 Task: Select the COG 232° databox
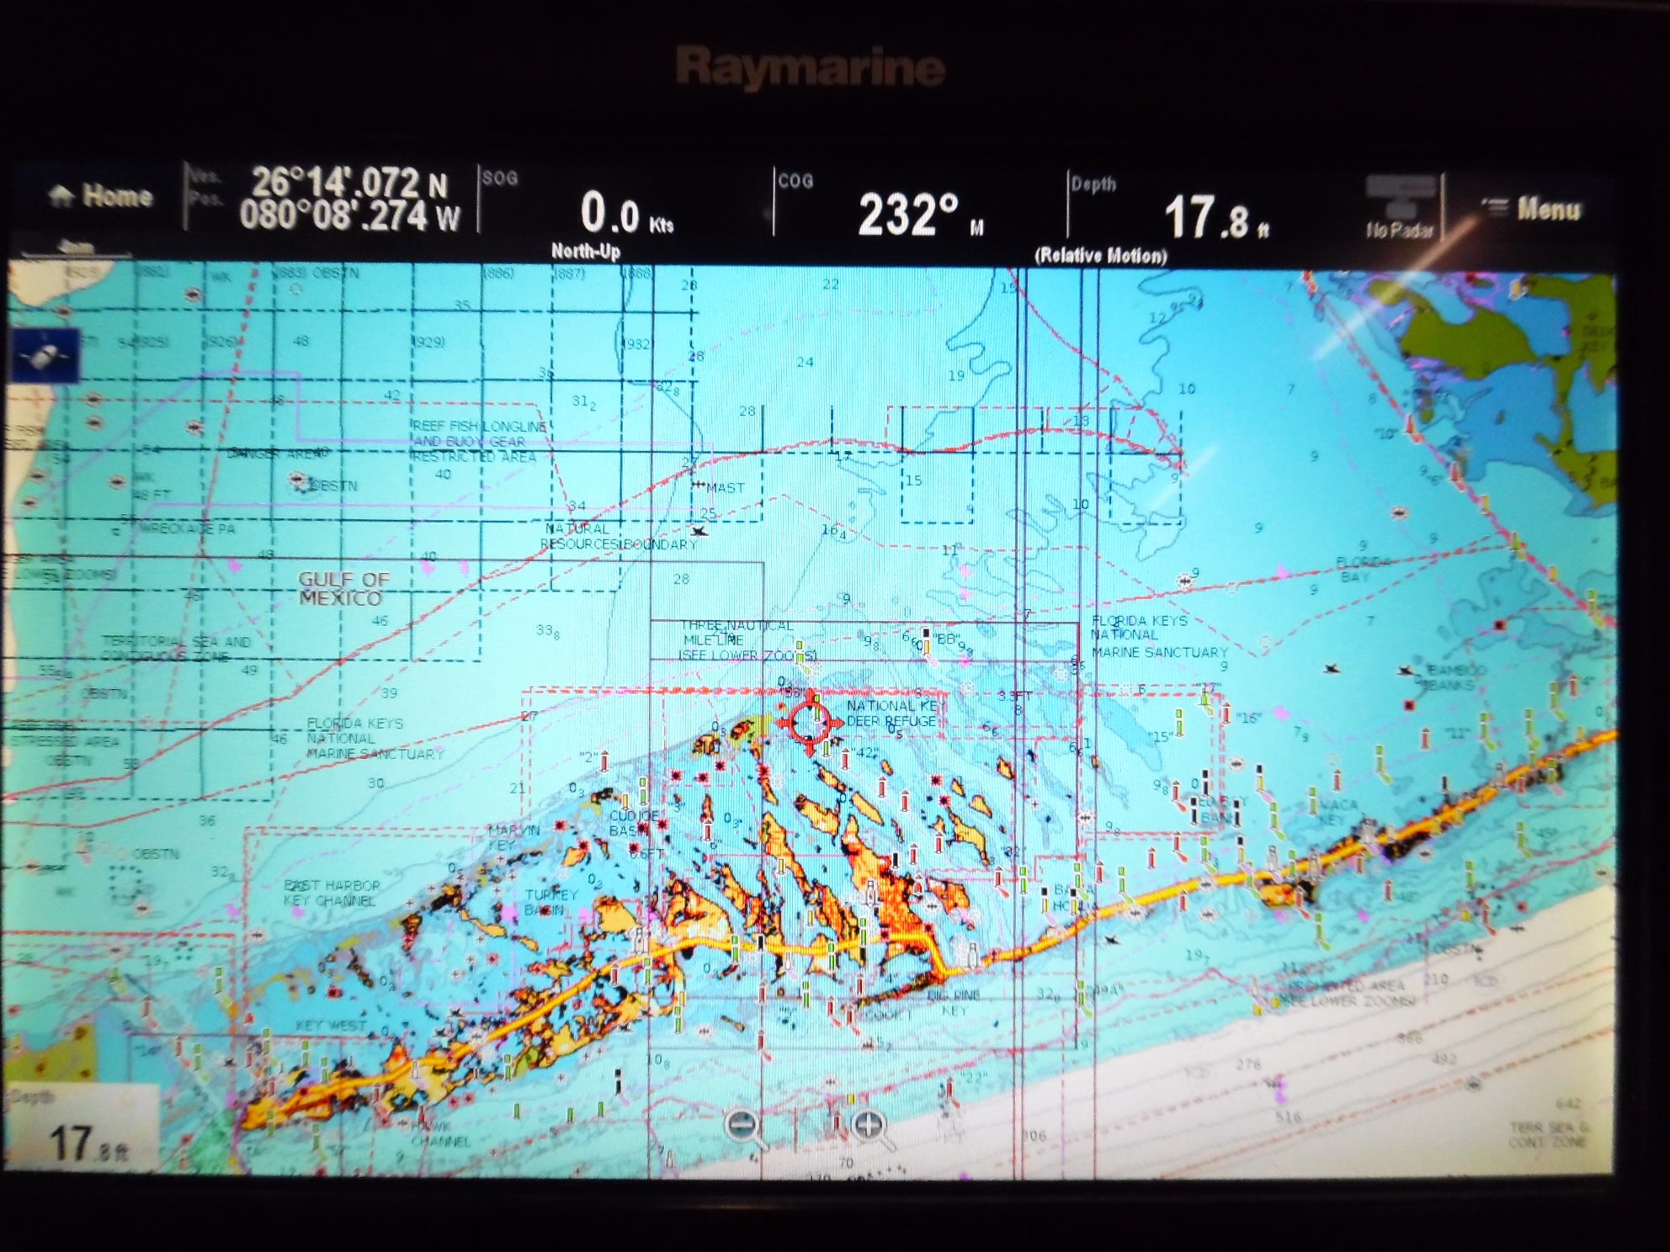(919, 205)
